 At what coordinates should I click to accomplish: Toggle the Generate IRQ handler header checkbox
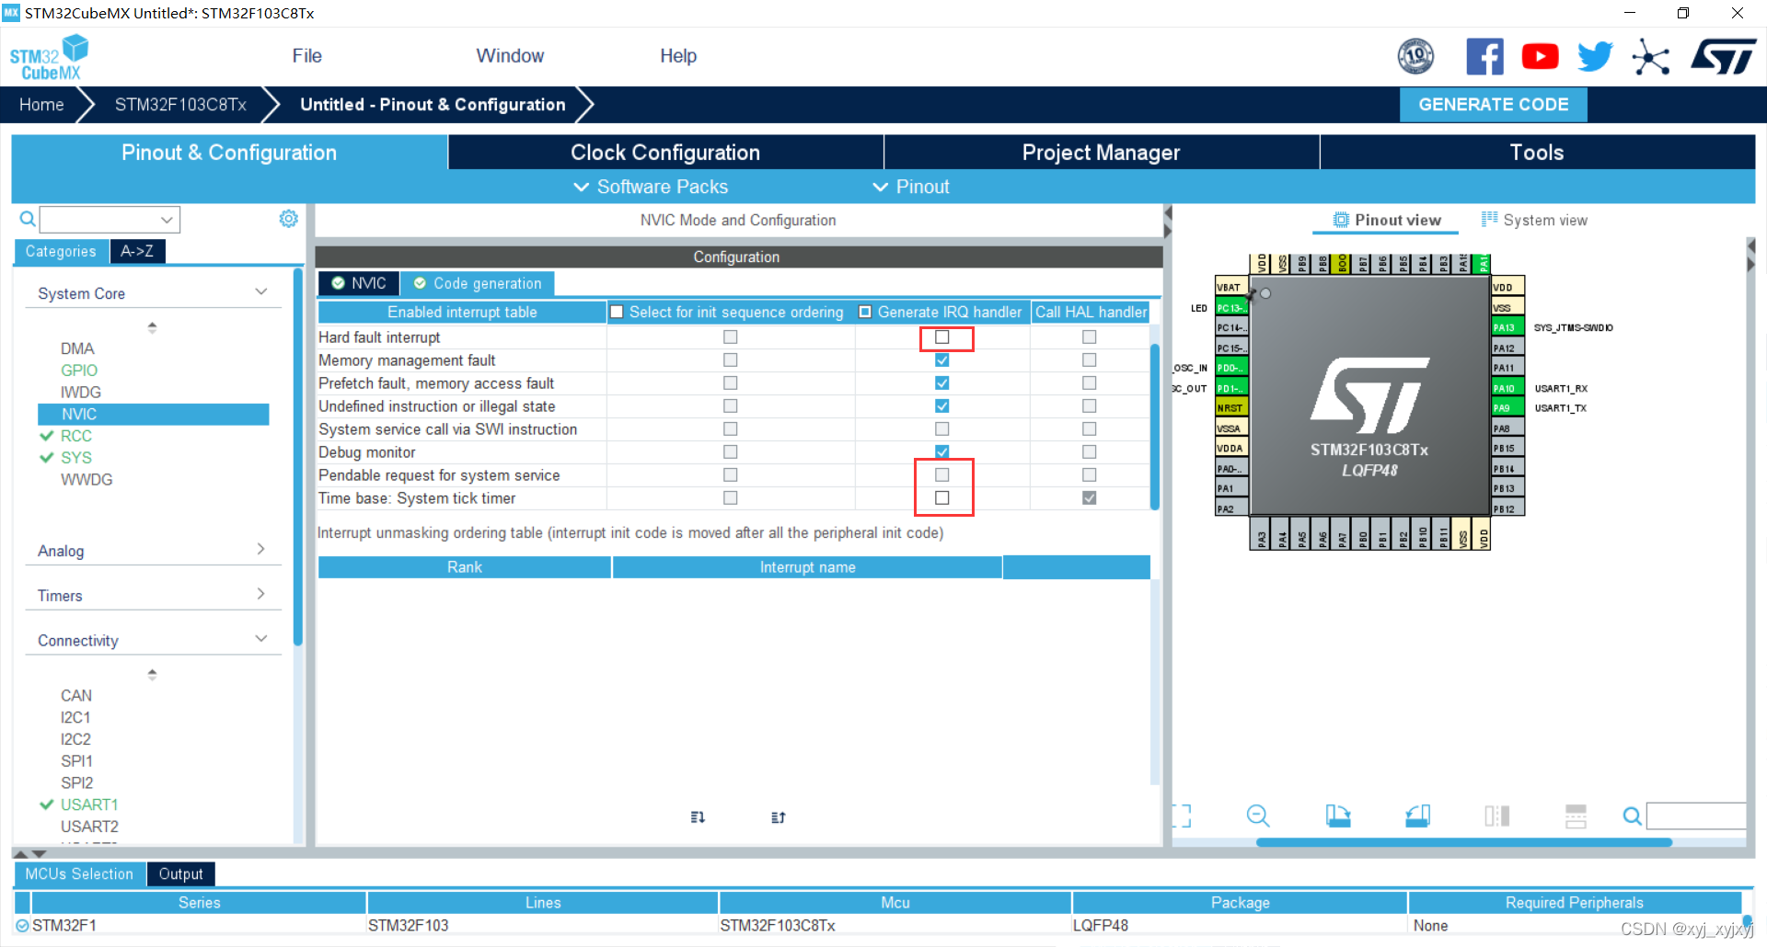click(865, 313)
